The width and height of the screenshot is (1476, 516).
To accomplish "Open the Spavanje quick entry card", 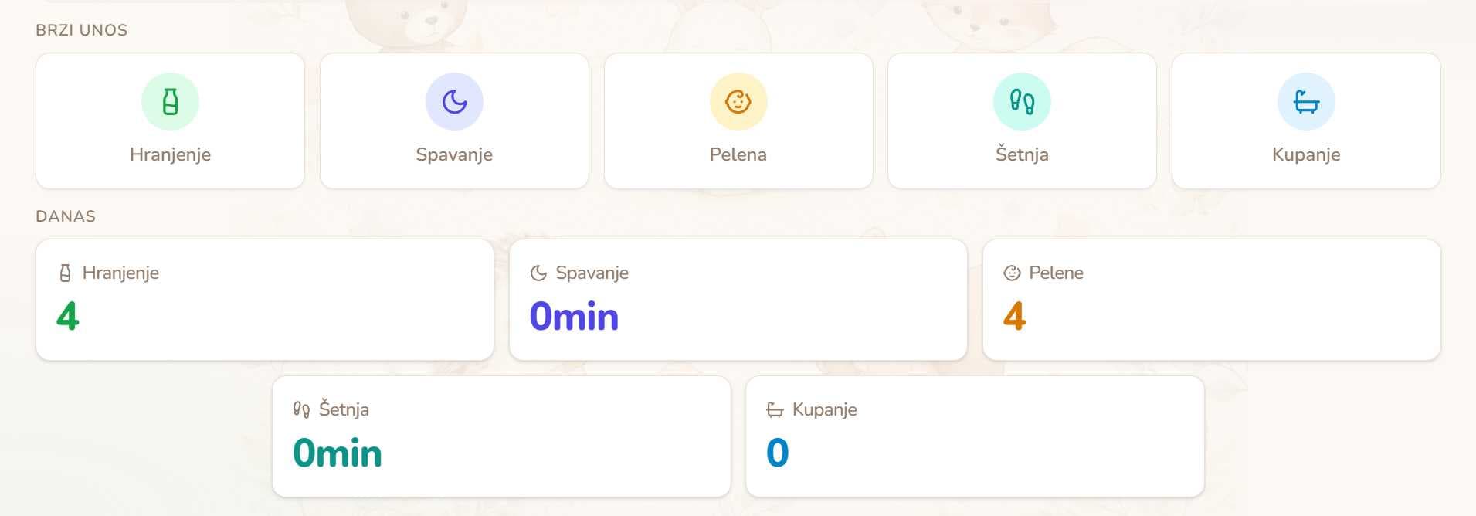I will pos(454,121).
